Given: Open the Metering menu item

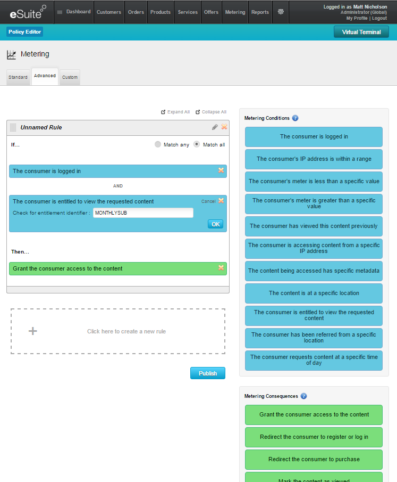Looking at the screenshot, I should 235,12.
